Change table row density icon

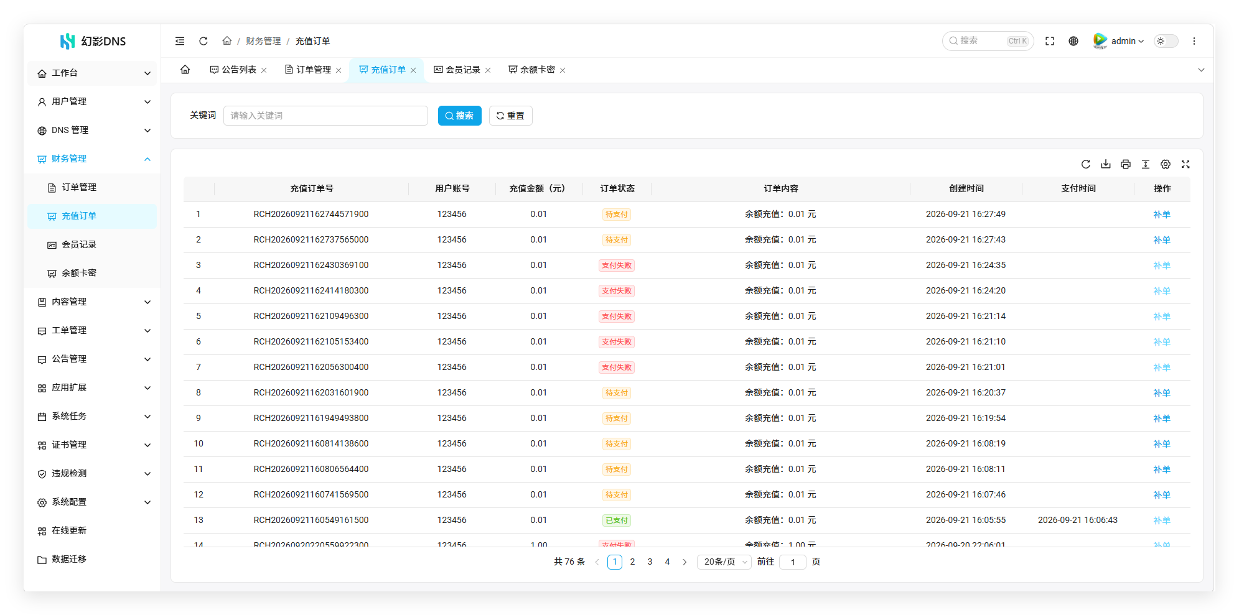click(x=1146, y=164)
